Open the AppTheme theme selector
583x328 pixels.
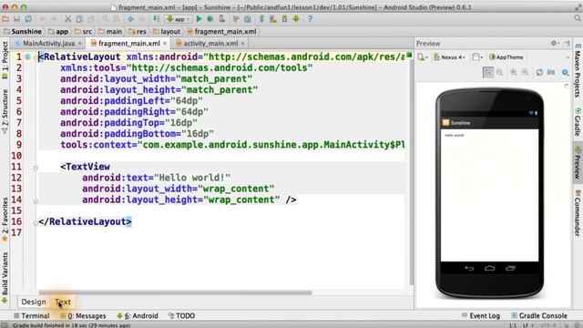[506, 56]
